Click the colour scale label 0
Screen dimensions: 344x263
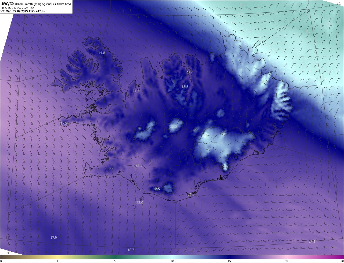1,261
